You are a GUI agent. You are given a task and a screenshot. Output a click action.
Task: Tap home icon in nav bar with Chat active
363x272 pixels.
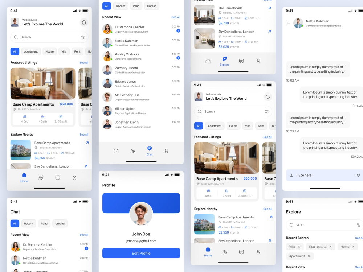tap(116, 151)
